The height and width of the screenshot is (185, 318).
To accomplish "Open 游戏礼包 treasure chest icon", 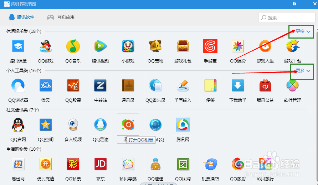I will tap(183, 46).
